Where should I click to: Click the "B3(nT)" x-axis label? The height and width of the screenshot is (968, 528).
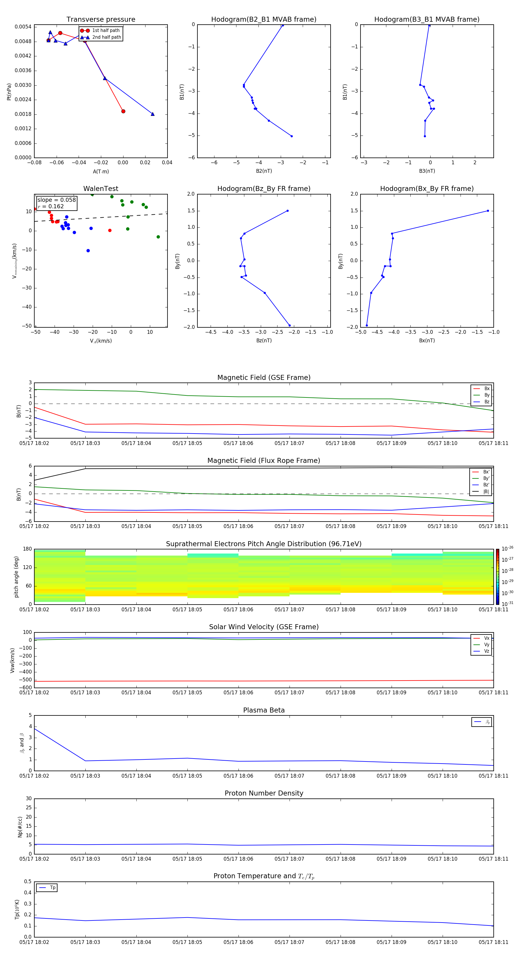click(x=427, y=171)
